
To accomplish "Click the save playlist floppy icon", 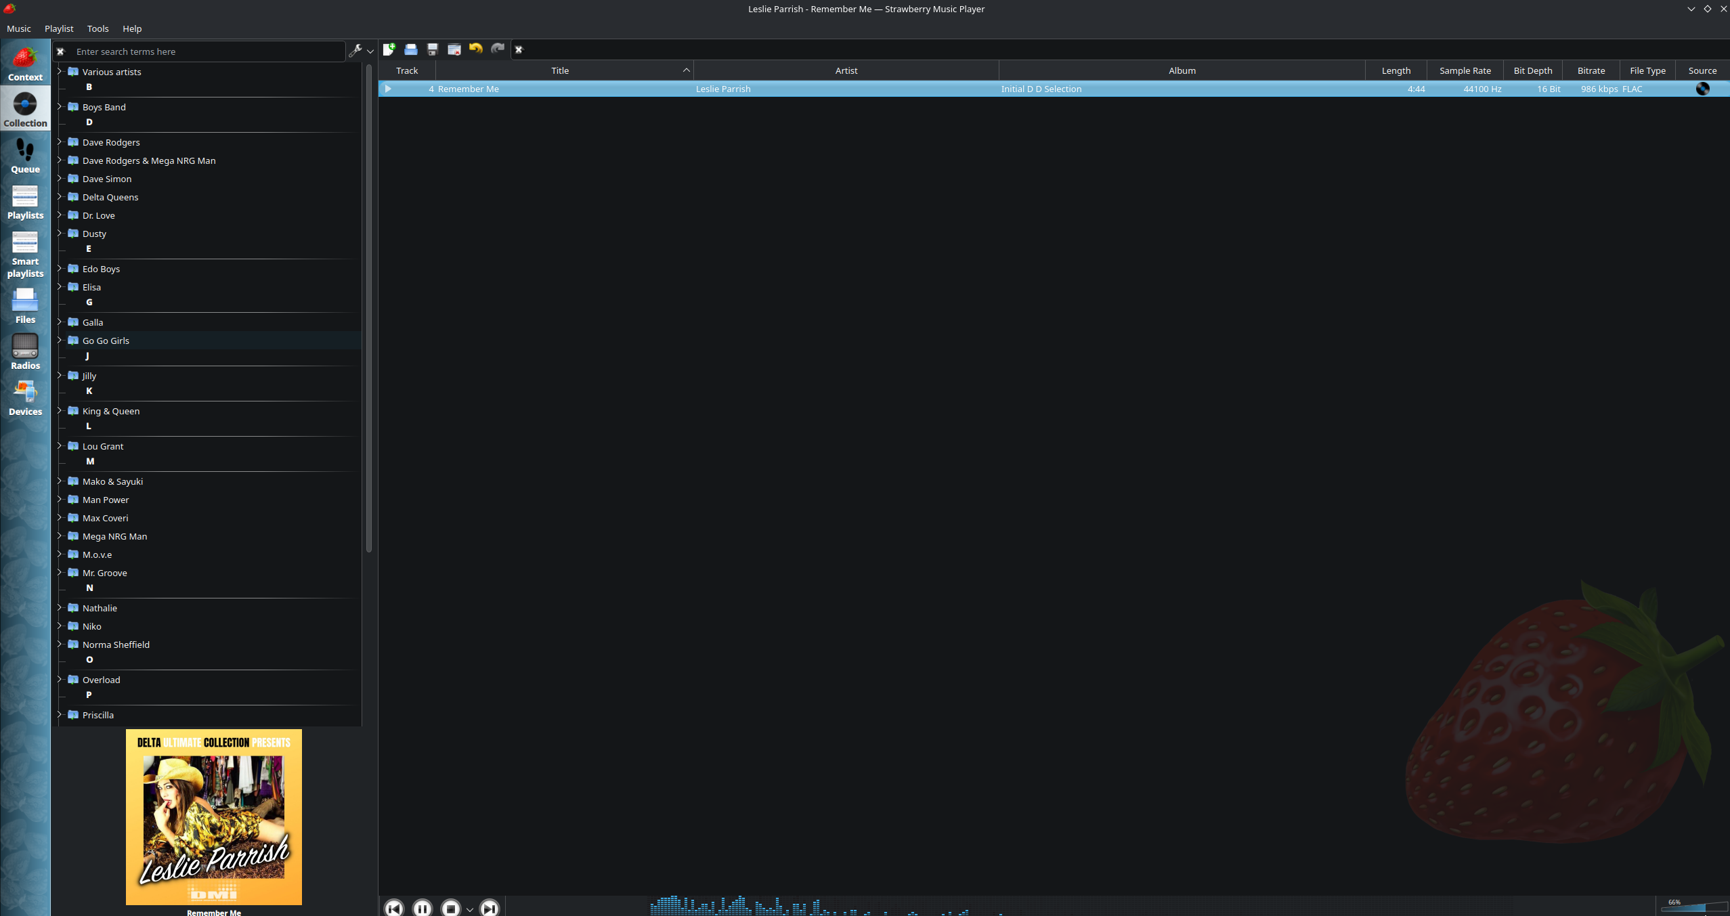I will [433, 49].
